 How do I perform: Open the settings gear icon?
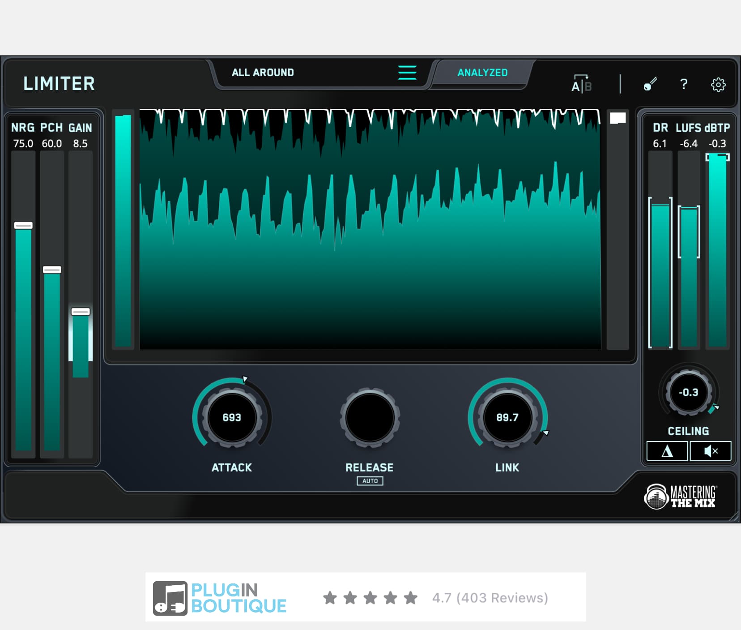pos(718,85)
